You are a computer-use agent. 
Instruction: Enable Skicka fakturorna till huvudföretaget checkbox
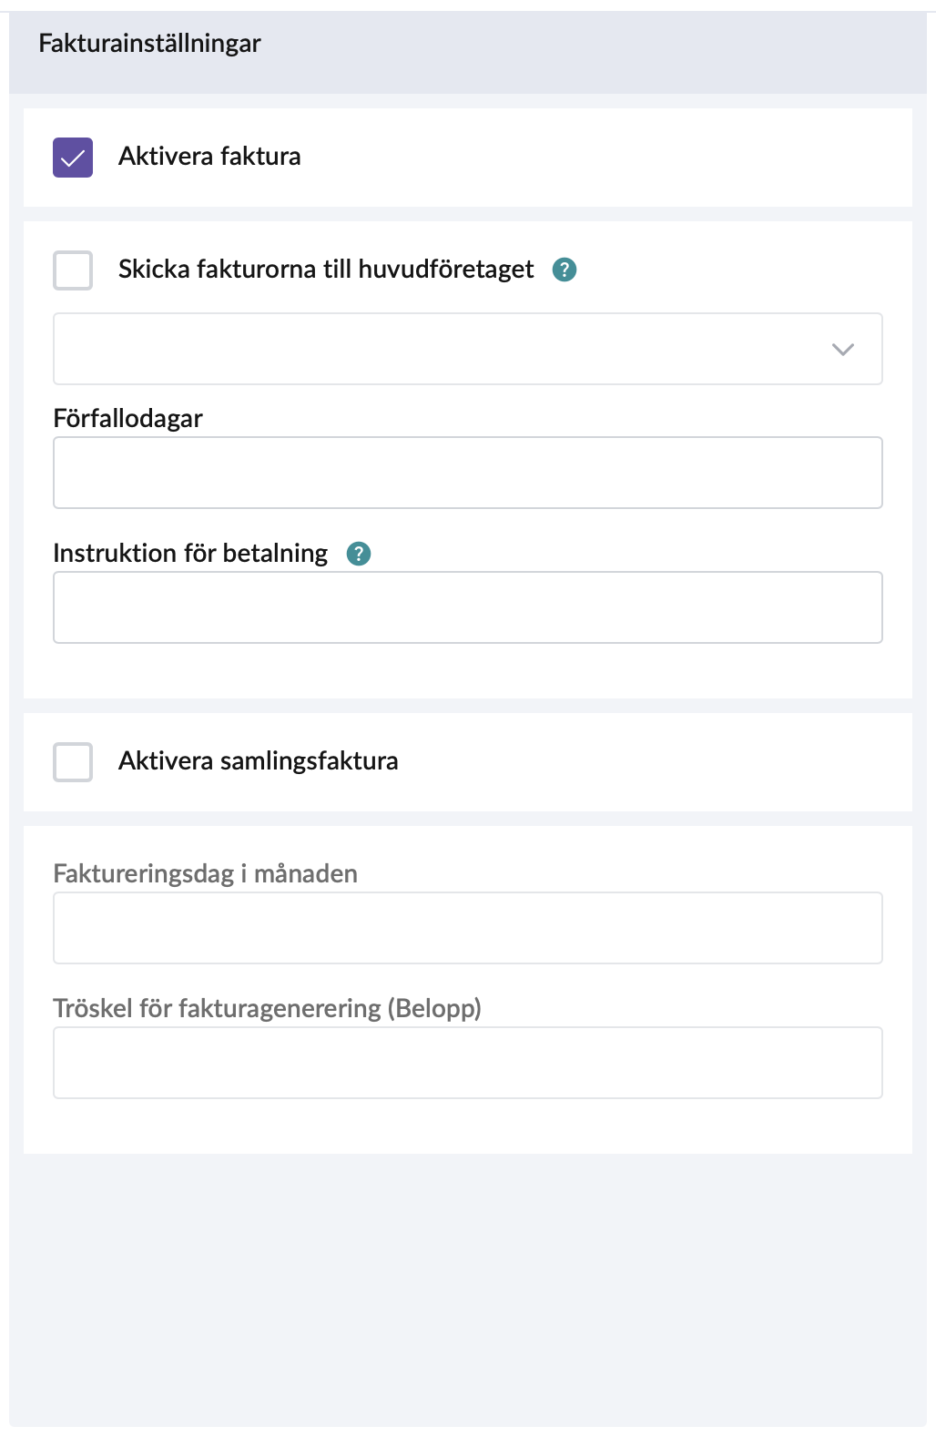pyautogui.click(x=73, y=270)
